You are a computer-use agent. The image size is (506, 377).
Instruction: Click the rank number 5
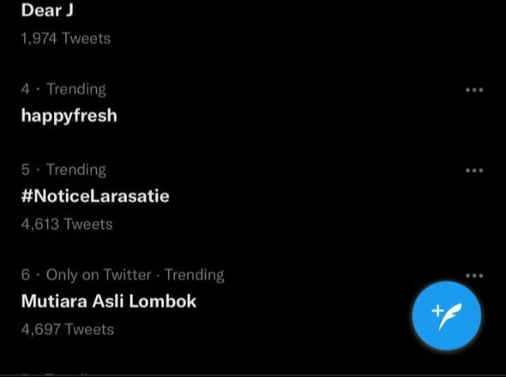(26, 170)
